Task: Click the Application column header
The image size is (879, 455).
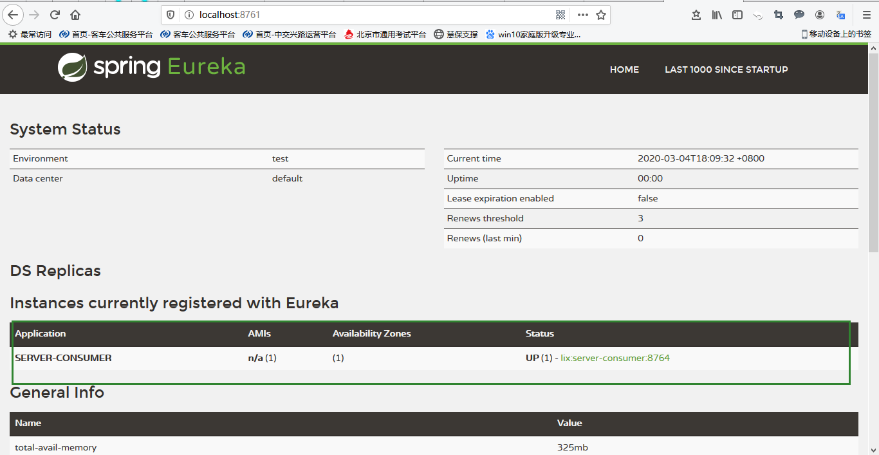Action: [x=41, y=333]
